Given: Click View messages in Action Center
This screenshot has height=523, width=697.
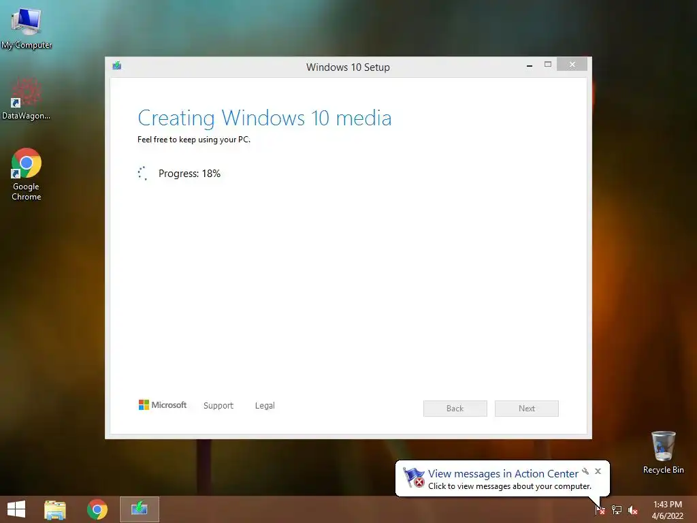Looking at the screenshot, I should point(503,474).
